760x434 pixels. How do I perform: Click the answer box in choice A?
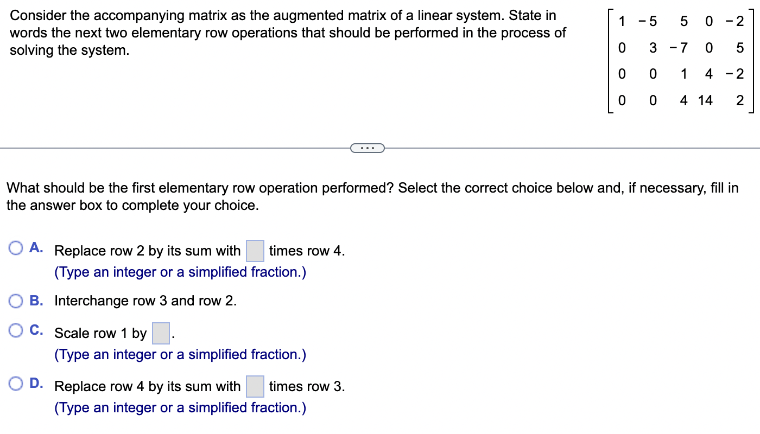coord(255,251)
